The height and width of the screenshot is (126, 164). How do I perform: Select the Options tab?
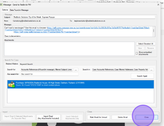(5, 10)
